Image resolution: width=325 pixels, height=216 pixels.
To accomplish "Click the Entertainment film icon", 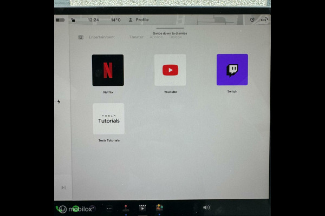I will pyautogui.click(x=81, y=37).
